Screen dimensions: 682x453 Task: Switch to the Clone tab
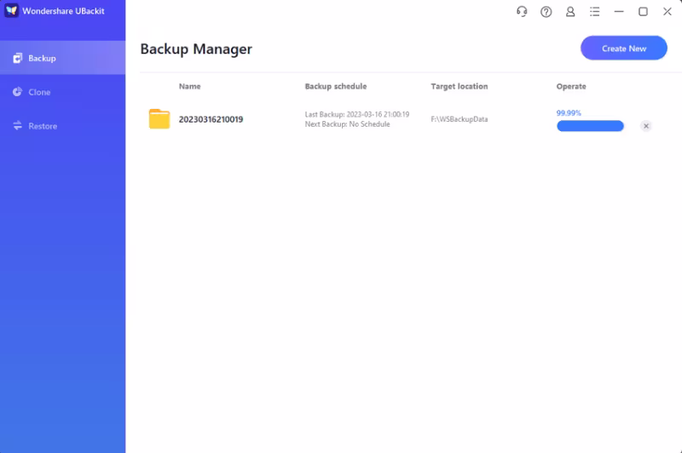[x=39, y=92]
